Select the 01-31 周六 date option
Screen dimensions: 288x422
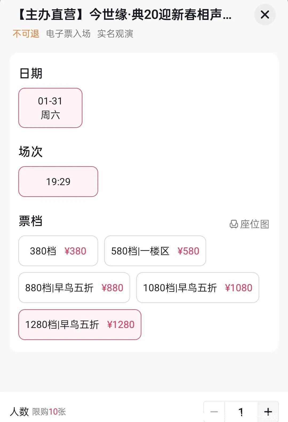[50, 108]
